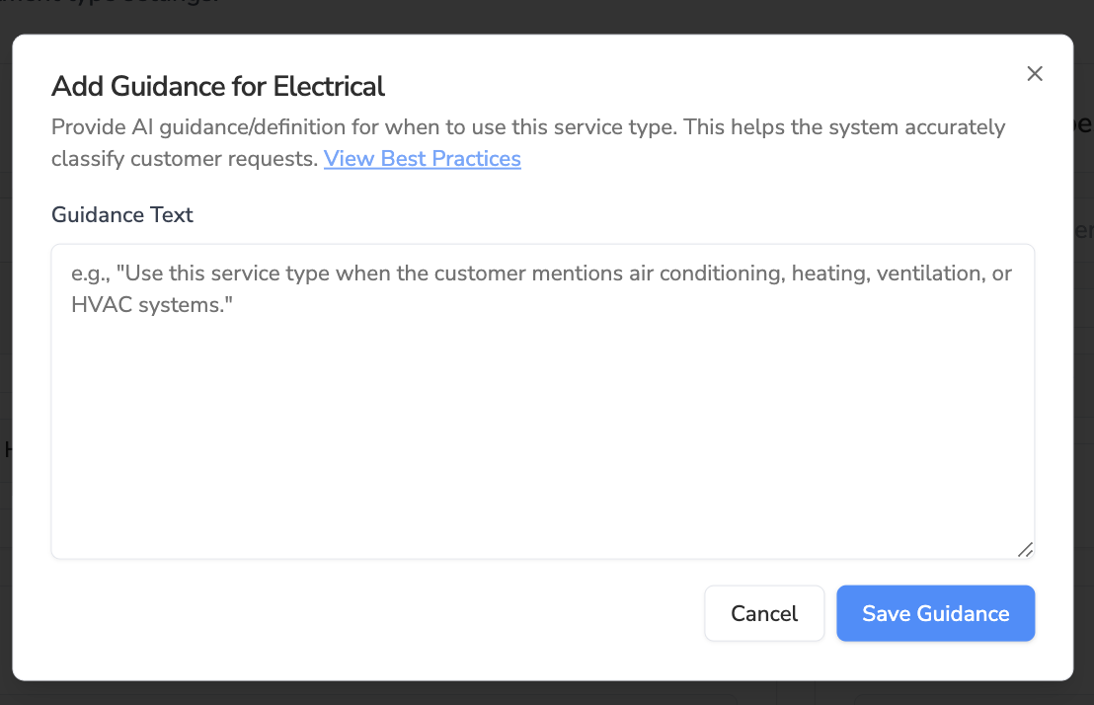Close the Add Guidance dialog with the X icon

[x=1035, y=73]
